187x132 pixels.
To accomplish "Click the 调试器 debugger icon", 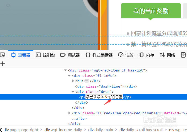I will (x=63, y=55).
